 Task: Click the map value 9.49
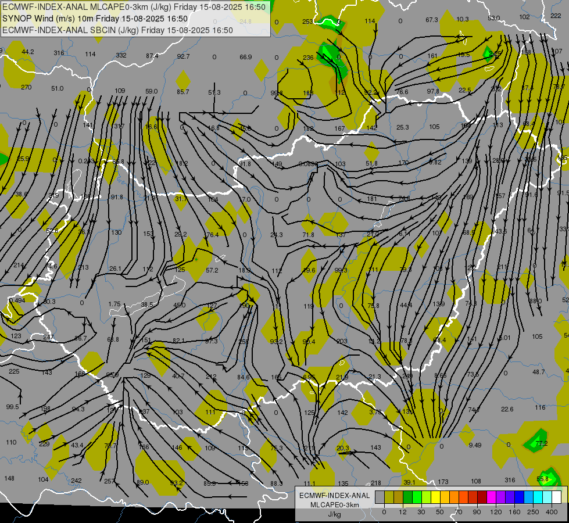[x=475, y=445]
